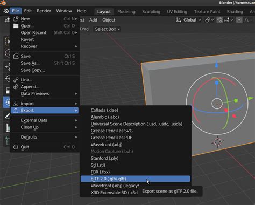Open the Object menu in viewport header
255x205 pixels.
pos(109,20)
